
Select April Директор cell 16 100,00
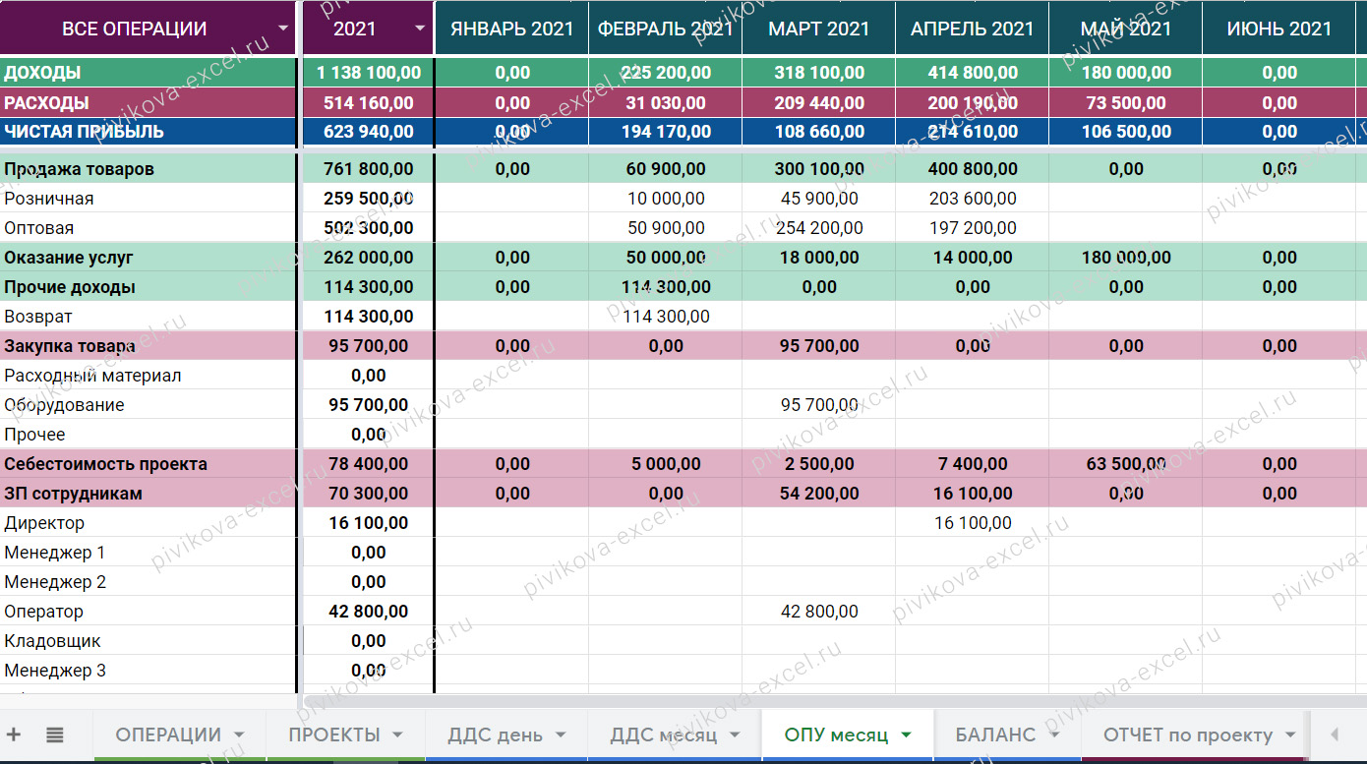(x=973, y=523)
